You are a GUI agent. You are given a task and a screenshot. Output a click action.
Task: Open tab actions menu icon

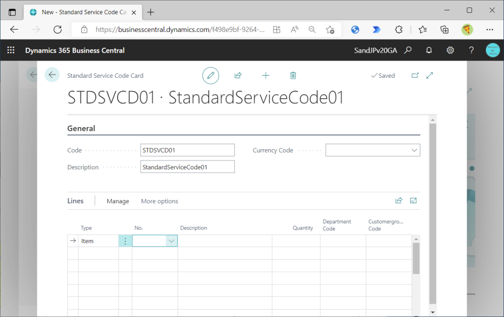[12, 12]
